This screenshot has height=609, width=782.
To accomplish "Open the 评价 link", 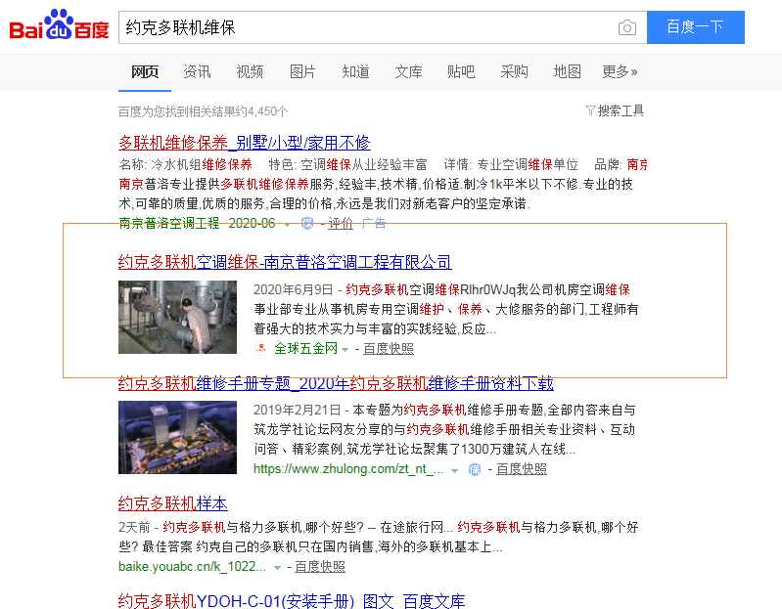I will (341, 224).
